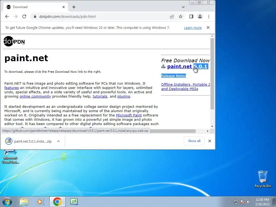Select the Microsoft Visual Basic desktop shortcut

point(10,157)
